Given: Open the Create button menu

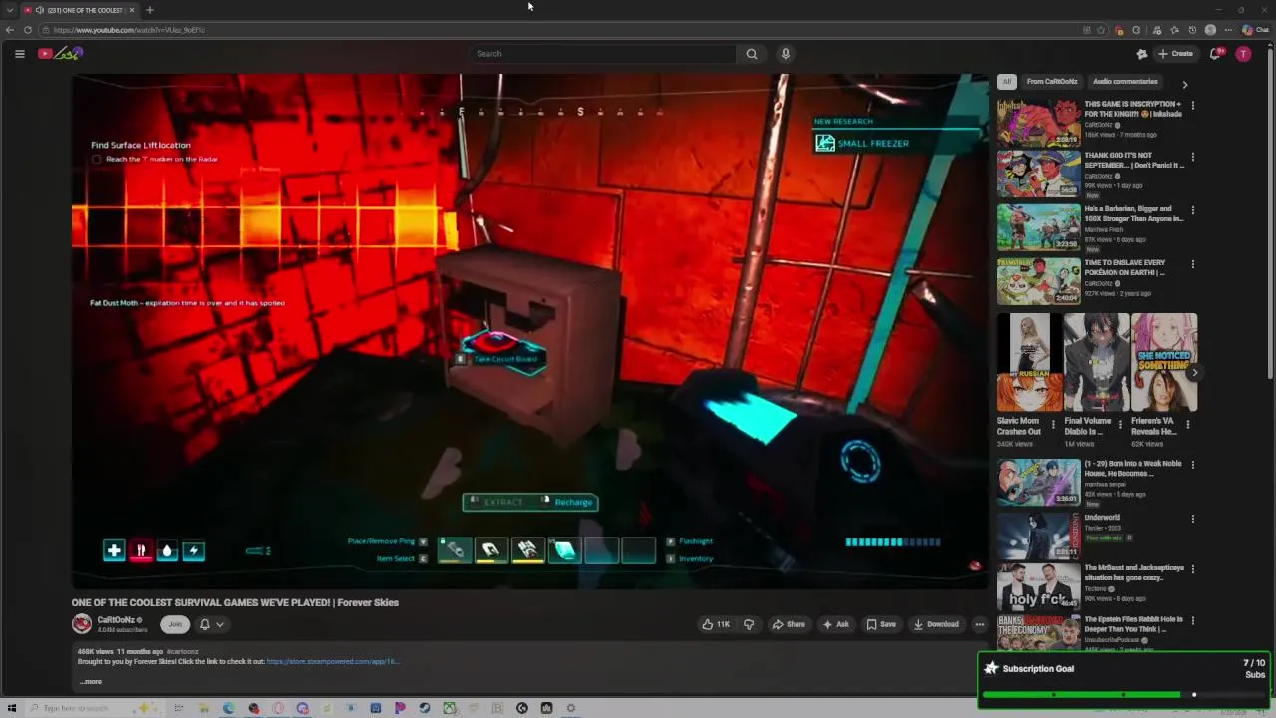Looking at the screenshot, I should coord(1176,54).
